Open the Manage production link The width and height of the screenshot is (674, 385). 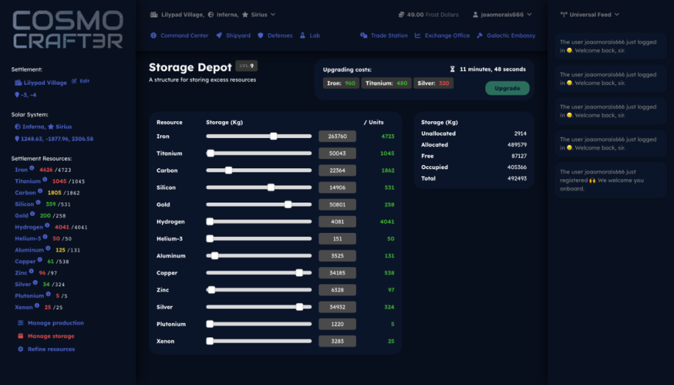[55, 323]
